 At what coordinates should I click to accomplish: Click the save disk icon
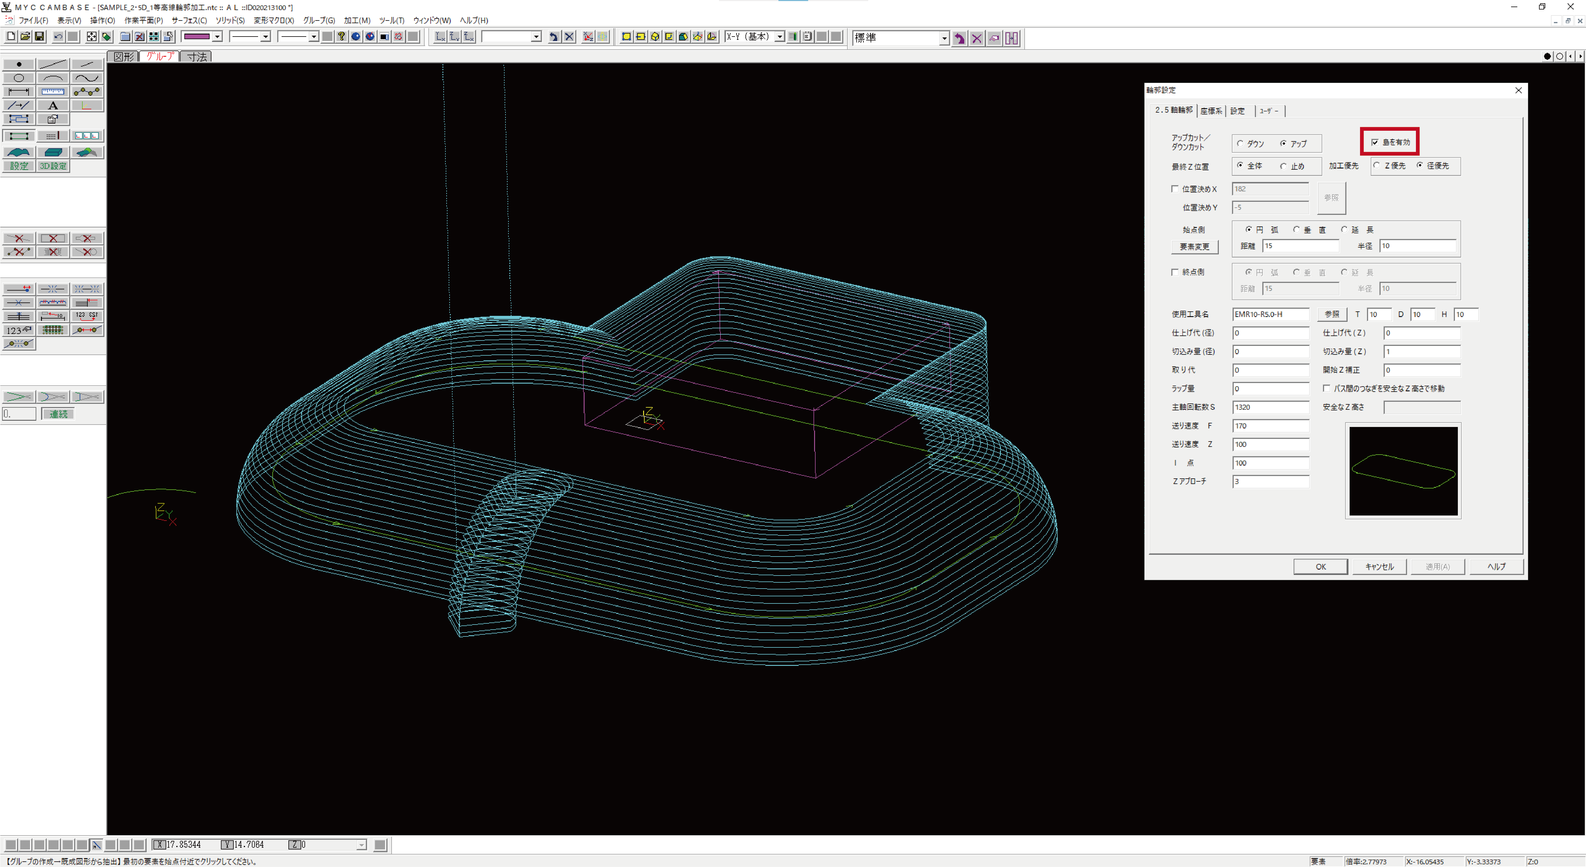40,37
